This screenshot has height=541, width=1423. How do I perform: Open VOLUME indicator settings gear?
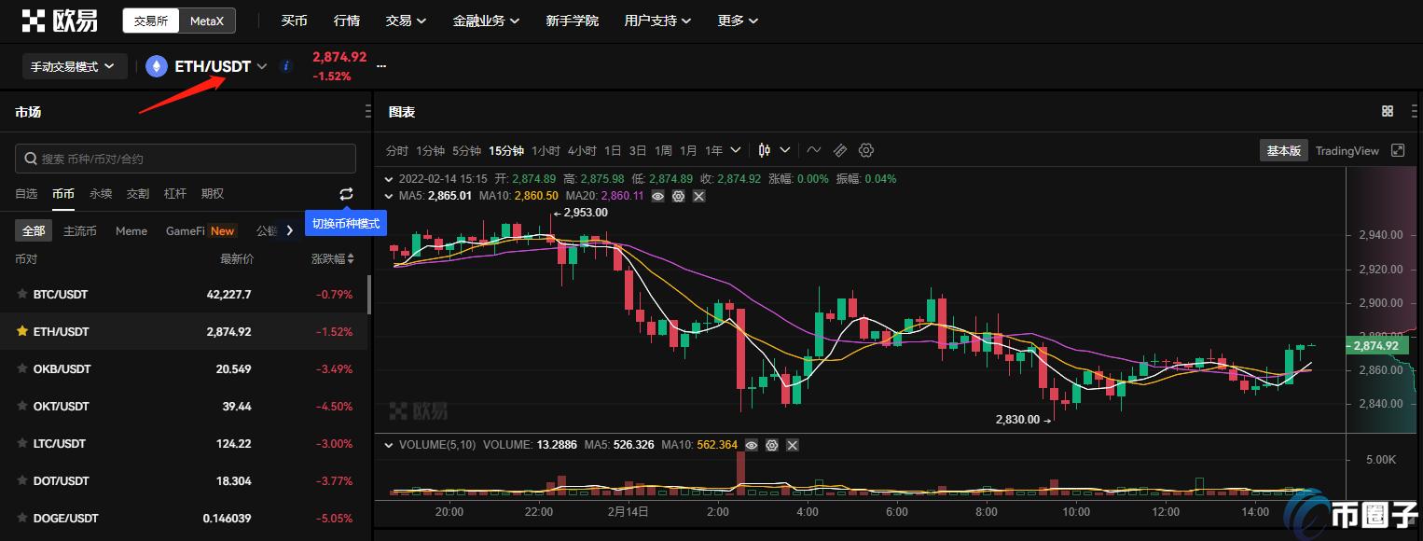coord(772,445)
